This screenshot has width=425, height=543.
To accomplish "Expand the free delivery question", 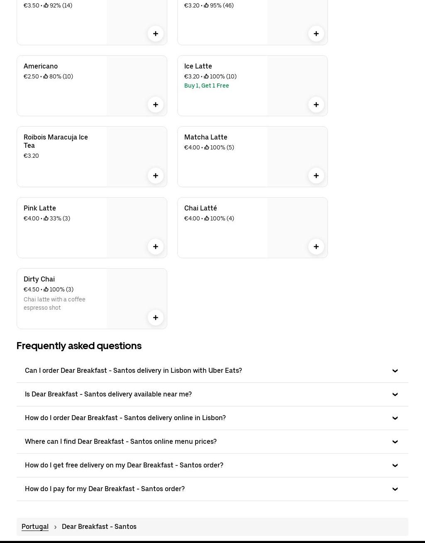I will click(212, 465).
